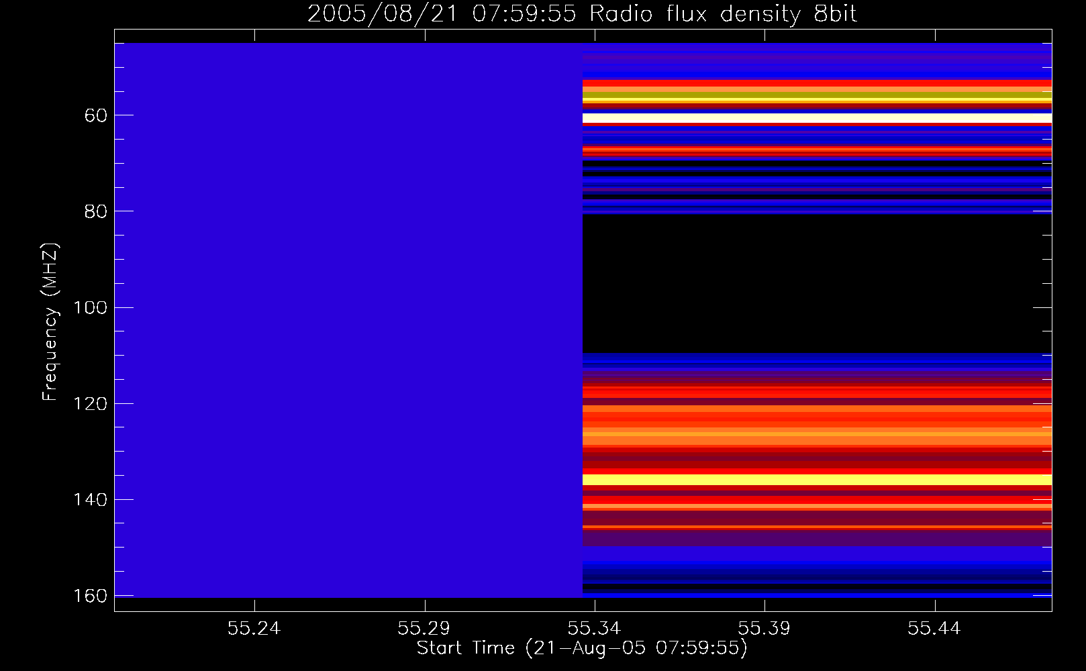Click the x-axis tick value 55.29

pyautogui.click(x=424, y=628)
